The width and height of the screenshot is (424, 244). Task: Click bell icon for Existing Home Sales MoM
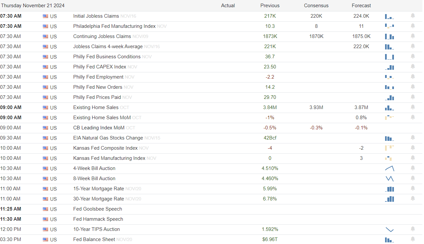pyautogui.click(x=413, y=117)
